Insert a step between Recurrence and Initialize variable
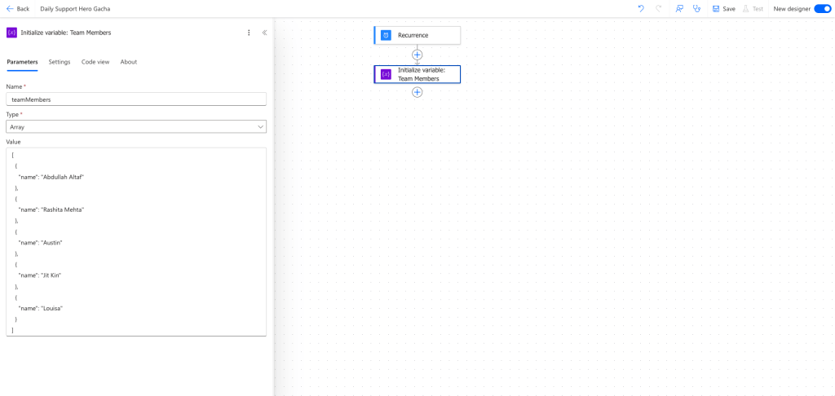 click(x=417, y=55)
